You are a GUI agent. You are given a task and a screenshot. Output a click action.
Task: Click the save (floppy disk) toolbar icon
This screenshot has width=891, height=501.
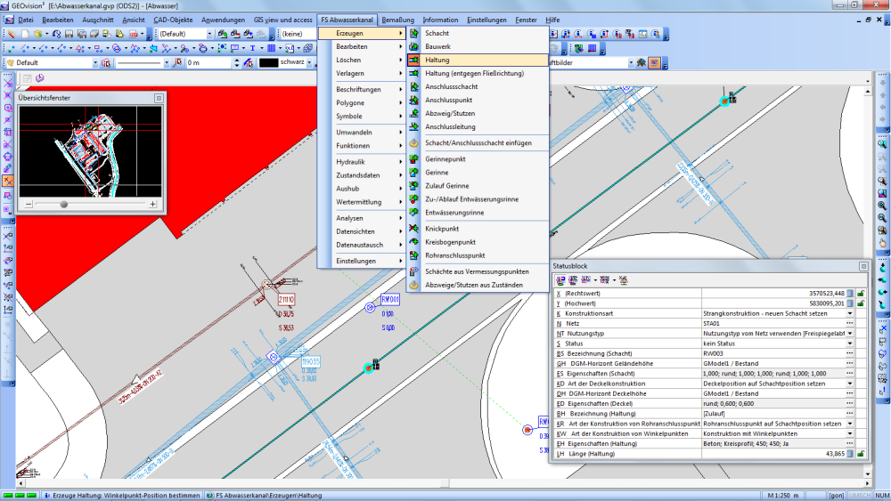coord(69,34)
